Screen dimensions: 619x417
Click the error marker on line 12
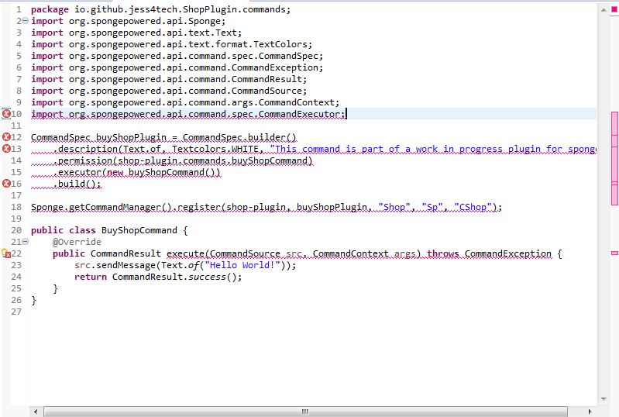tap(6, 137)
